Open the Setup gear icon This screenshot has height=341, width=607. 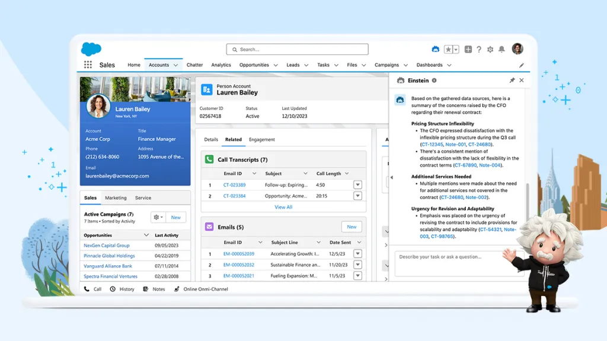click(x=490, y=49)
